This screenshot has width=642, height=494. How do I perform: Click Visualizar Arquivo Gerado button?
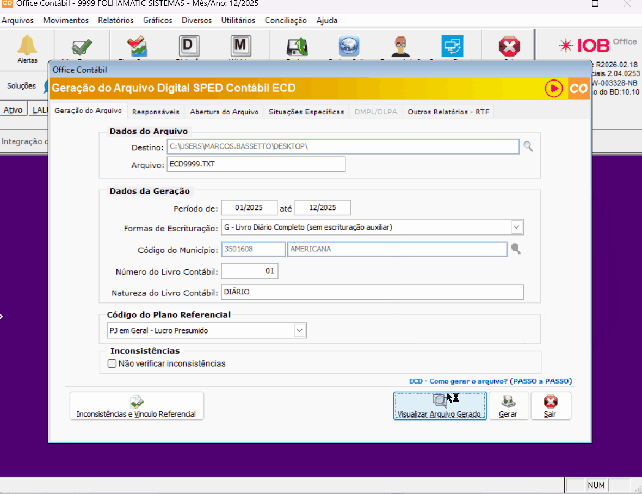tap(439, 406)
